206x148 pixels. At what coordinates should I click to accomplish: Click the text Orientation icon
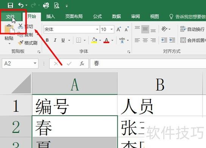tap(164, 29)
